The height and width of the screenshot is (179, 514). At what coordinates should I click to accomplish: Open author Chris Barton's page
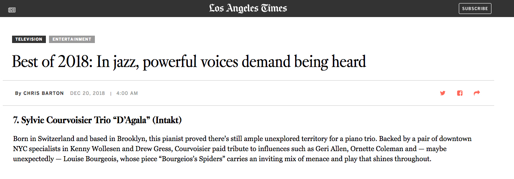click(44, 93)
